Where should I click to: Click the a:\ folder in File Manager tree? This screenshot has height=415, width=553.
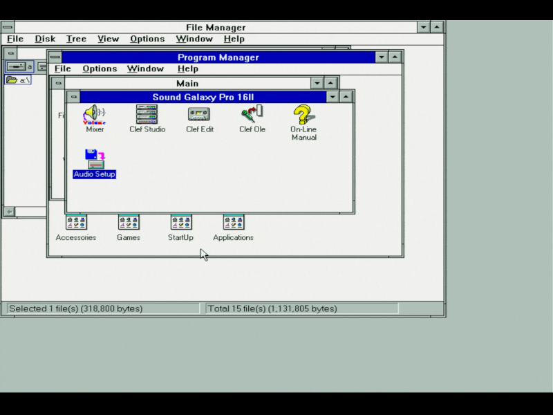(19, 80)
